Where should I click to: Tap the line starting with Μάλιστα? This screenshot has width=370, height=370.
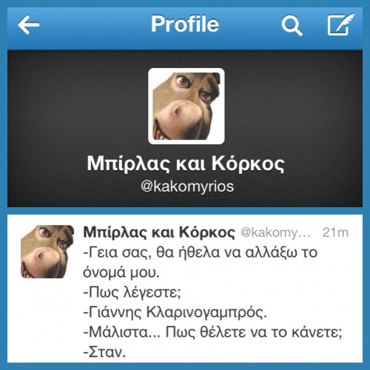pyautogui.click(x=213, y=332)
